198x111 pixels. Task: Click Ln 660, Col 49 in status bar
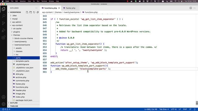click(x=151, y=109)
